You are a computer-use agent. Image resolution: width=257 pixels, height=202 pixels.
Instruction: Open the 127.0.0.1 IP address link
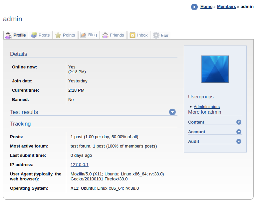(80, 164)
